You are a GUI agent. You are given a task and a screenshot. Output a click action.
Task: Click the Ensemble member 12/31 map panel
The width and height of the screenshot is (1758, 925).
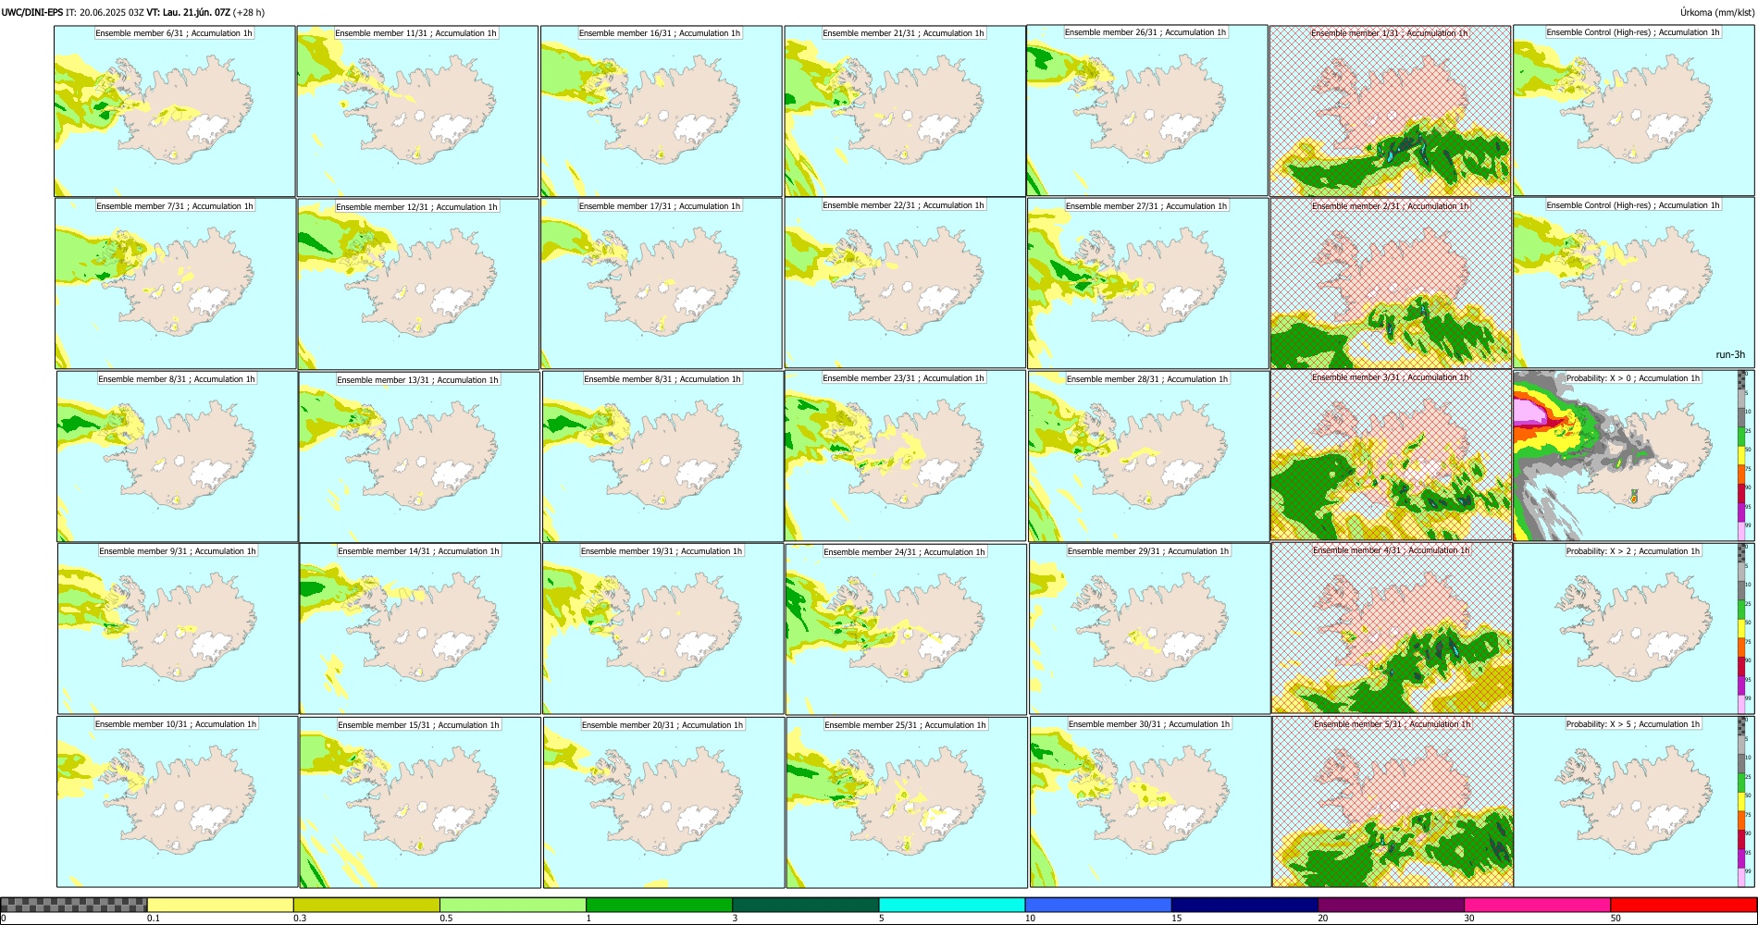pyautogui.click(x=418, y=284)
